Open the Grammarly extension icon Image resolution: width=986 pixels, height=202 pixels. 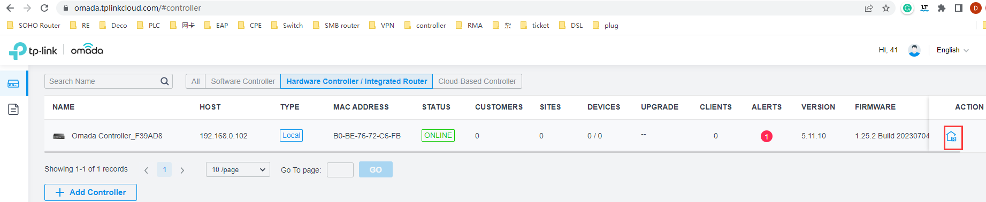[907, 8]
